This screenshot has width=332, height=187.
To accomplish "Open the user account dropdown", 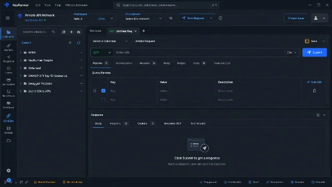I will coord(320,18).
